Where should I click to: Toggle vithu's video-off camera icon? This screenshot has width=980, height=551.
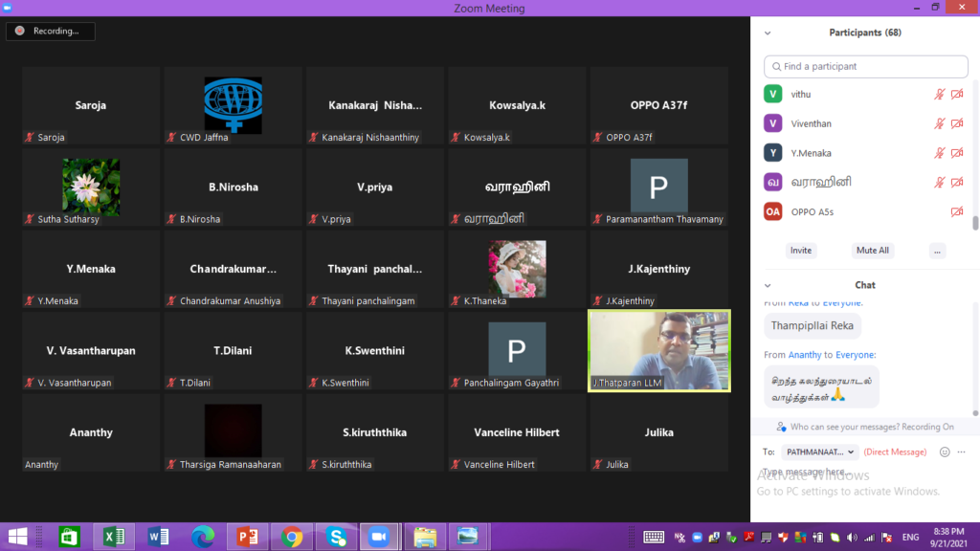click(957, 95)
